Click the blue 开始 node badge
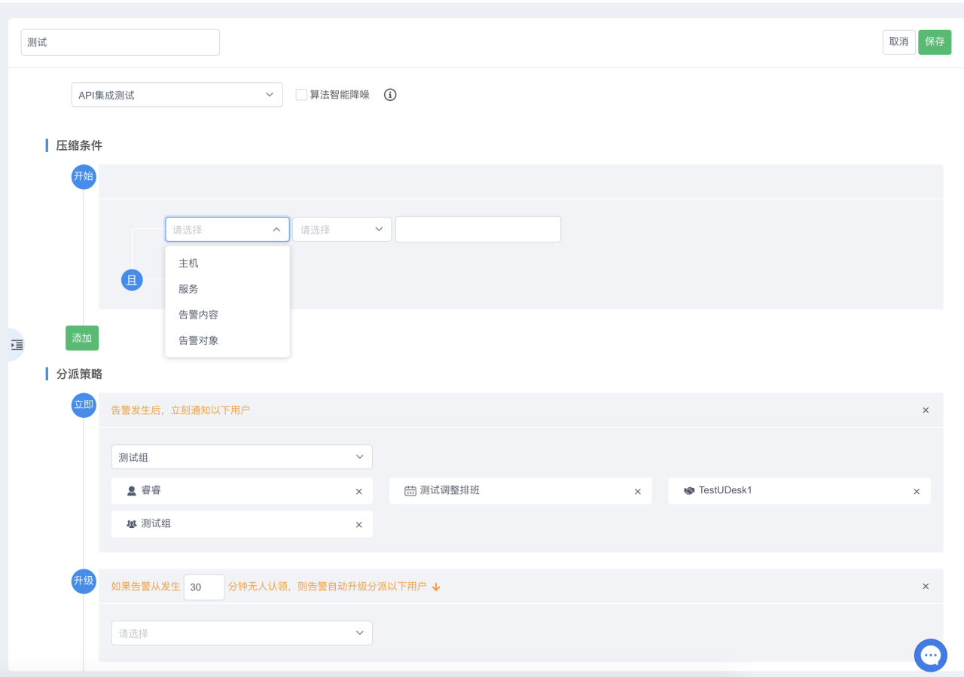 click(84, 176)
